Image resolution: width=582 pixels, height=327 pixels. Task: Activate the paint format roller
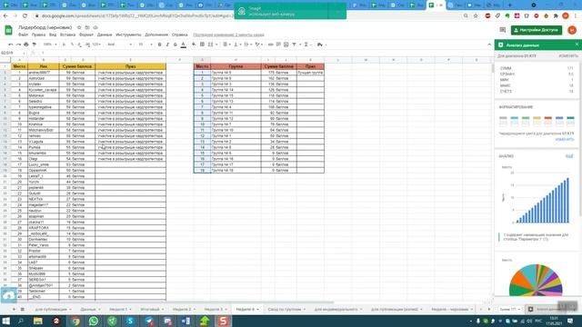[x=35, y=45]
